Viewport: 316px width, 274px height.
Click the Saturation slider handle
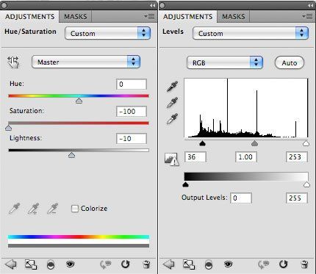[8, 128]
